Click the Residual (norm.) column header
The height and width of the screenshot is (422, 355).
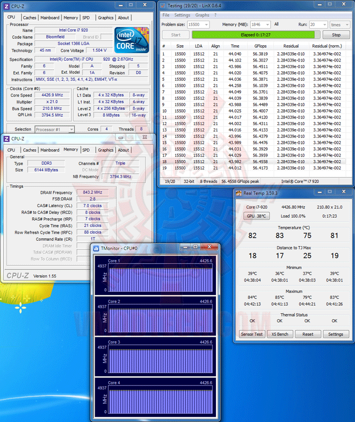point(327,46)
